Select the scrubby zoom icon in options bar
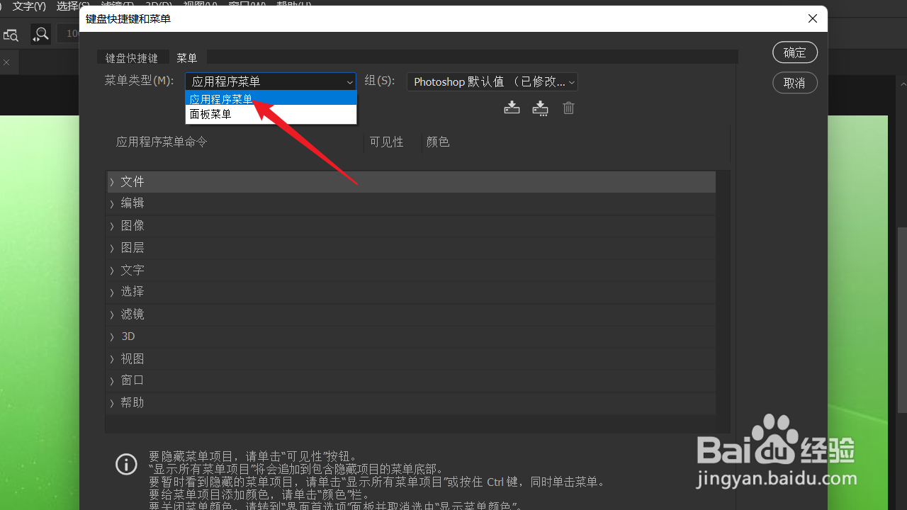The image size is (907, 510). [x=40, y=33]
